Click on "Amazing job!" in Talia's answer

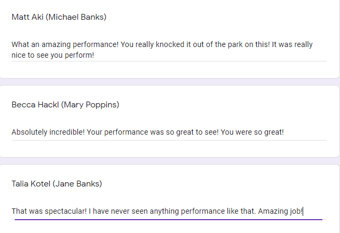point(280,211)
